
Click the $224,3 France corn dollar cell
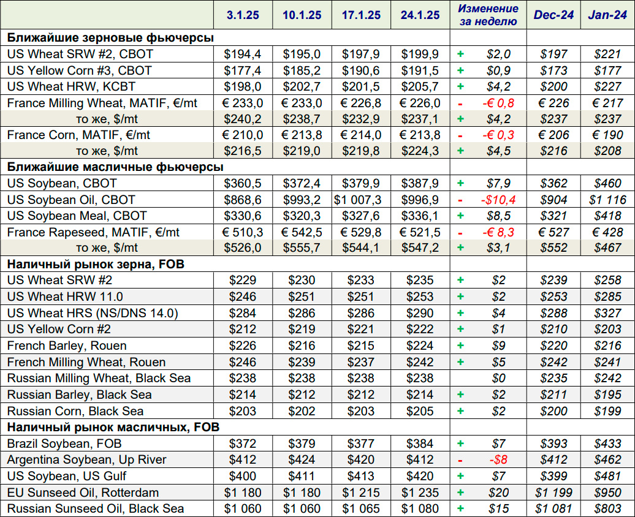click(420, 151)
